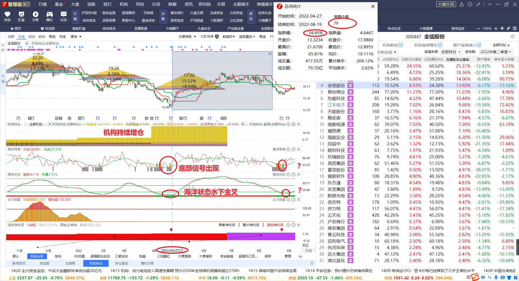Image resolution: width=519 pixels, height=281 pixels.
Task: Toggle layout panel icon at top right
Action: [x=515, y=28]
